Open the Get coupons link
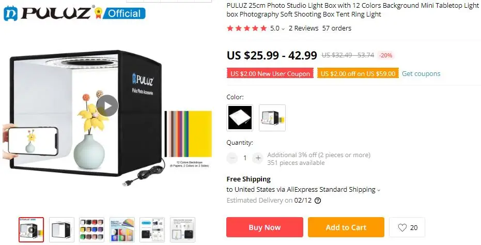The height and width of the screenshot is (245, 481). coord(421,74)
